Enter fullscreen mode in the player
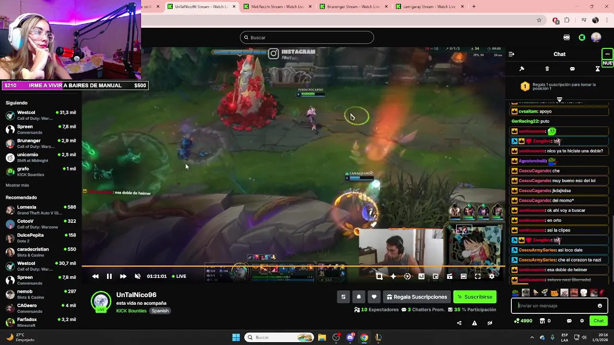 pyautogui.click(x=478, y=276)
